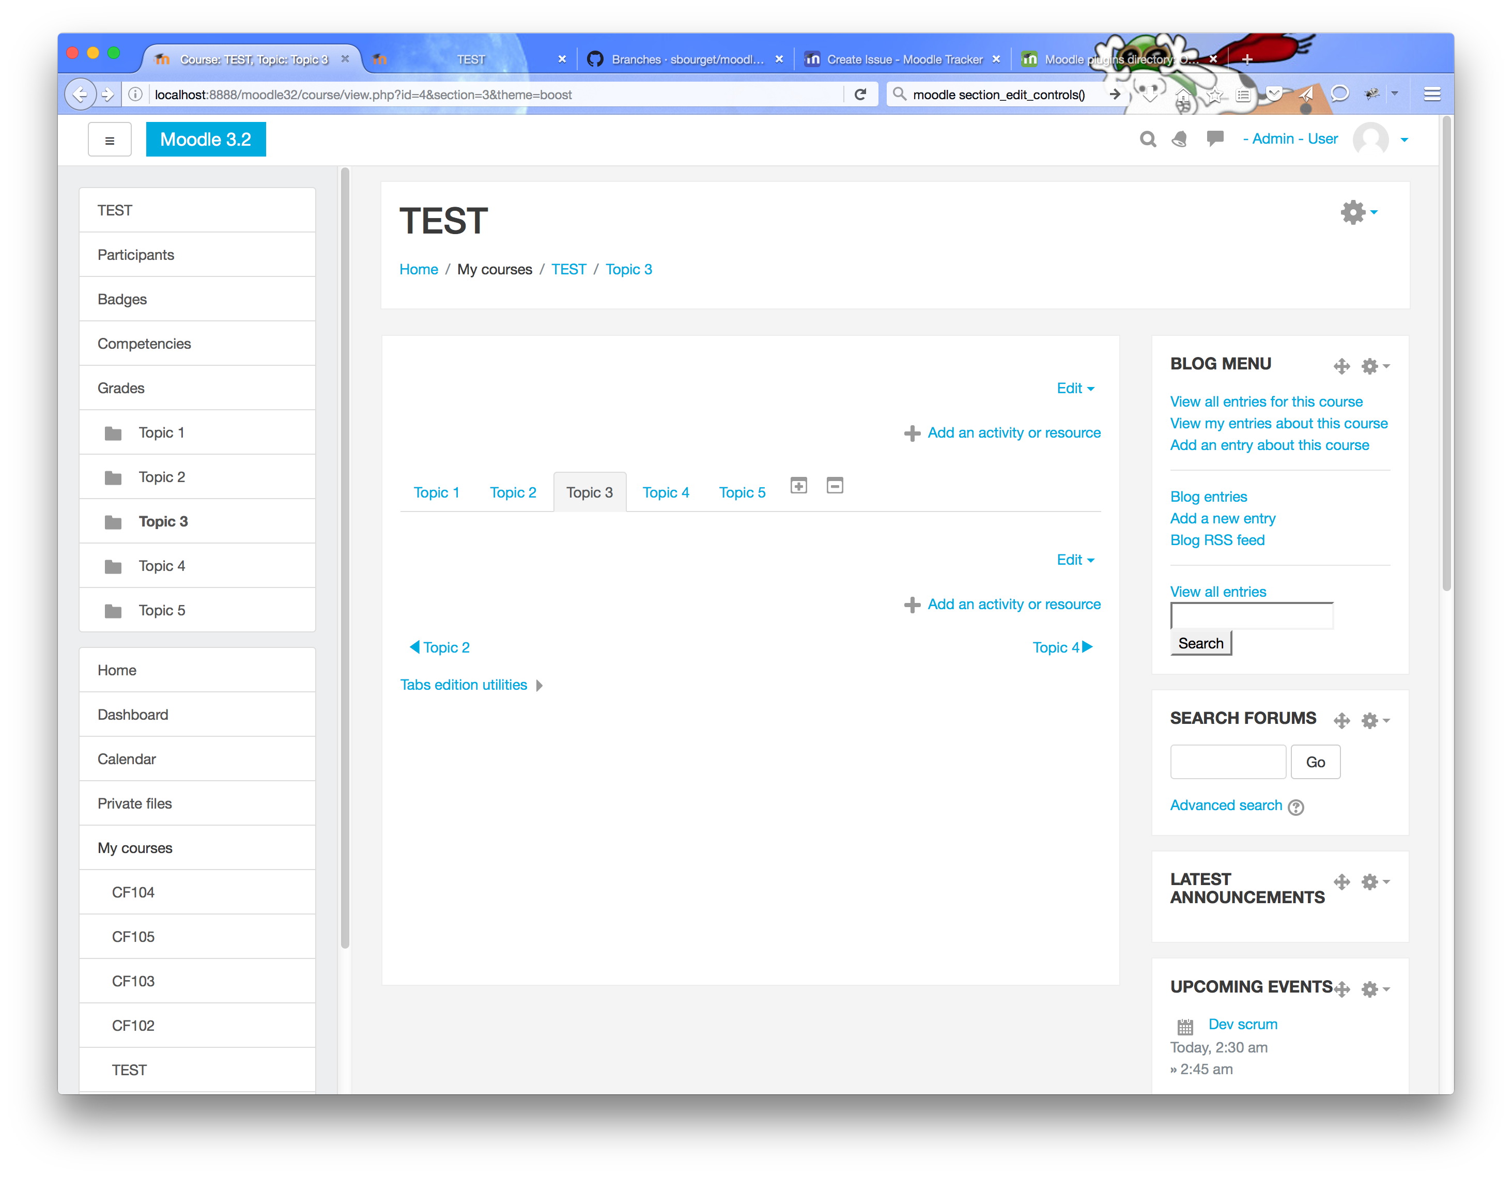The image size is (1512, 1177).
Task: Open the Blog Menu gear actions menu
Action: point(1375,366)
